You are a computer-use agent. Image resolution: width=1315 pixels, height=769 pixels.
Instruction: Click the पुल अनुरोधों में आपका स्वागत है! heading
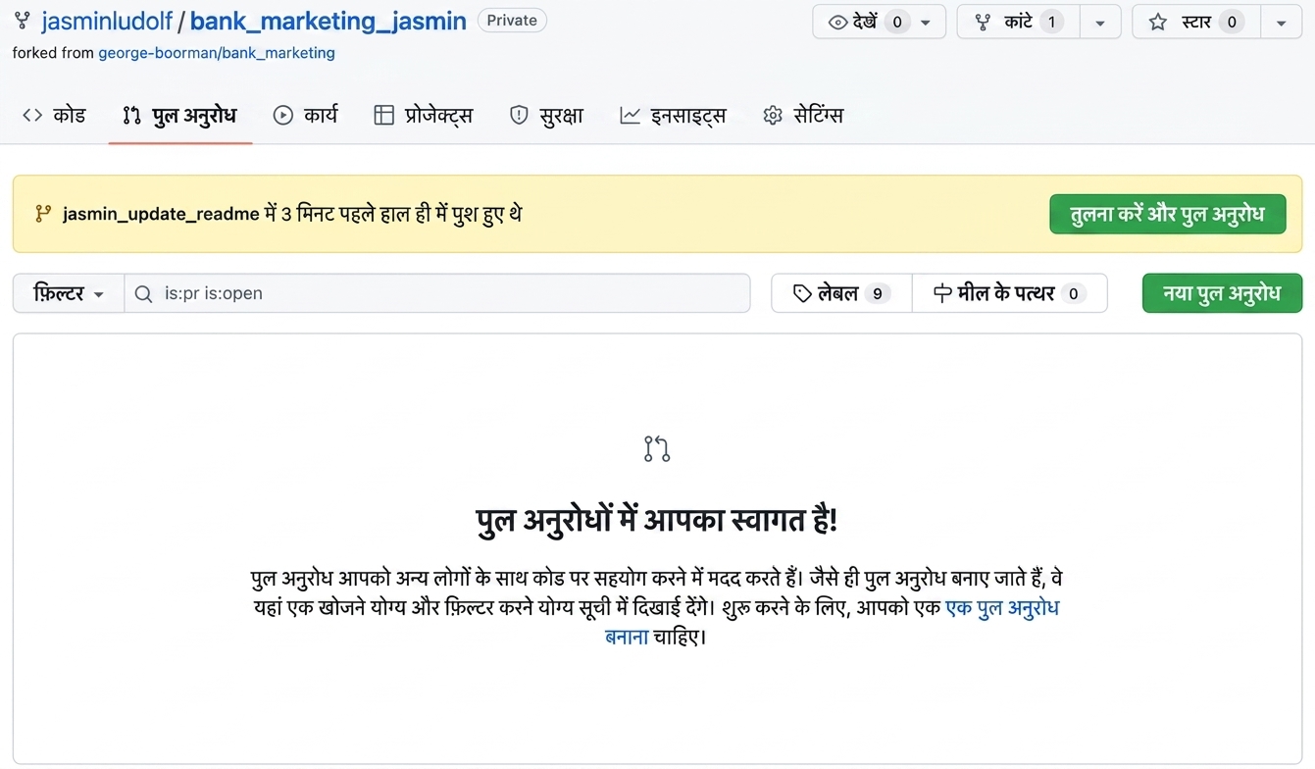click(656, 520)
